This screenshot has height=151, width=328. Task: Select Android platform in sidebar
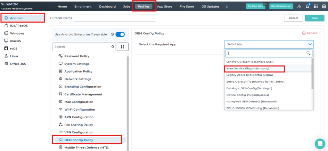23,18
